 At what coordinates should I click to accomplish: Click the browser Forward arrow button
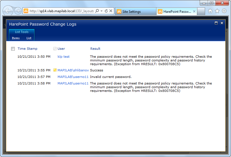[x=18, y=11]
